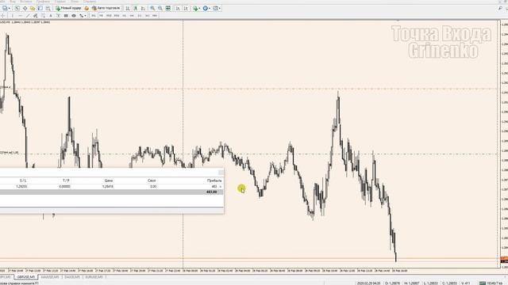This screenshot has width=508, height=285.
Task: Open the templates icon
Action: pyautogui.click(x=215, y=8)
